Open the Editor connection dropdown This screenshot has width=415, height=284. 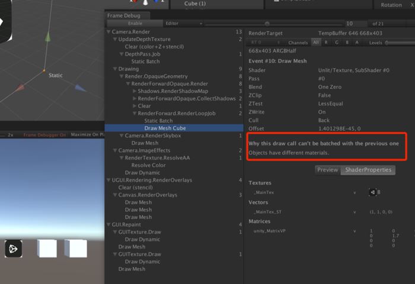(183, 23)
